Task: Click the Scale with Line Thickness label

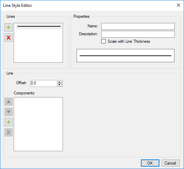Action: tap(129, 41)
